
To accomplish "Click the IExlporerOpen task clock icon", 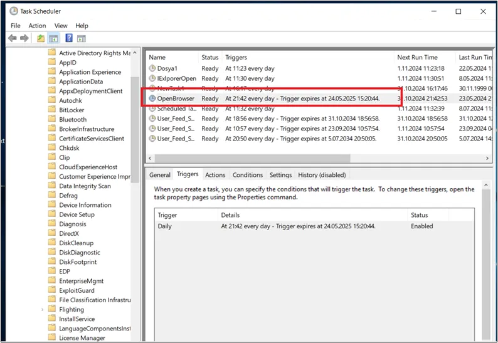I will [x=152, y=78].
